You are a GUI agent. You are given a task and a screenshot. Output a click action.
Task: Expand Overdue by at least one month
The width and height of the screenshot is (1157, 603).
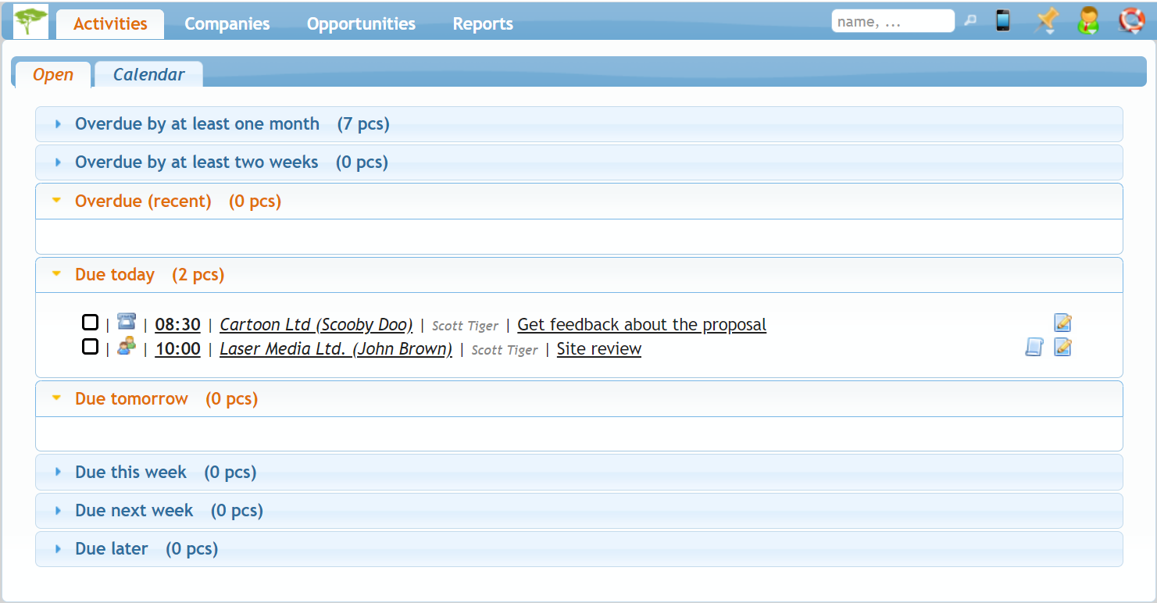point(197,124)
